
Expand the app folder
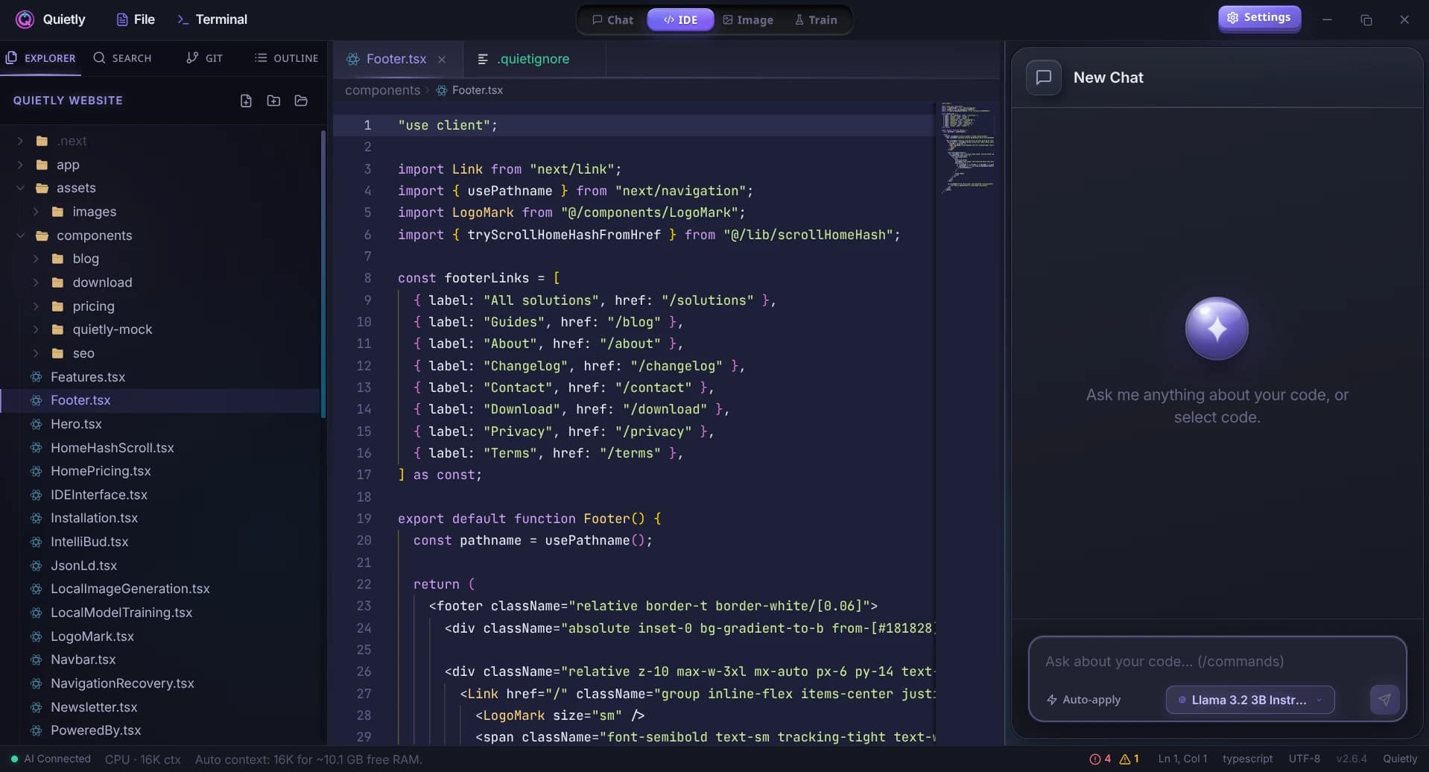click(x=20, y=165)
